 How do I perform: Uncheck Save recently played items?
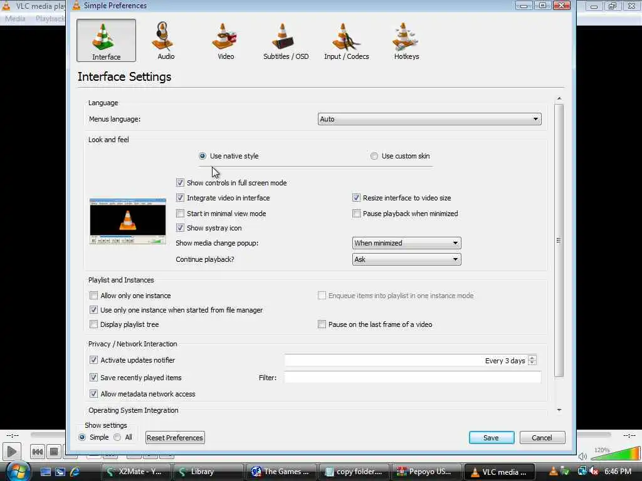click(93, 377)
